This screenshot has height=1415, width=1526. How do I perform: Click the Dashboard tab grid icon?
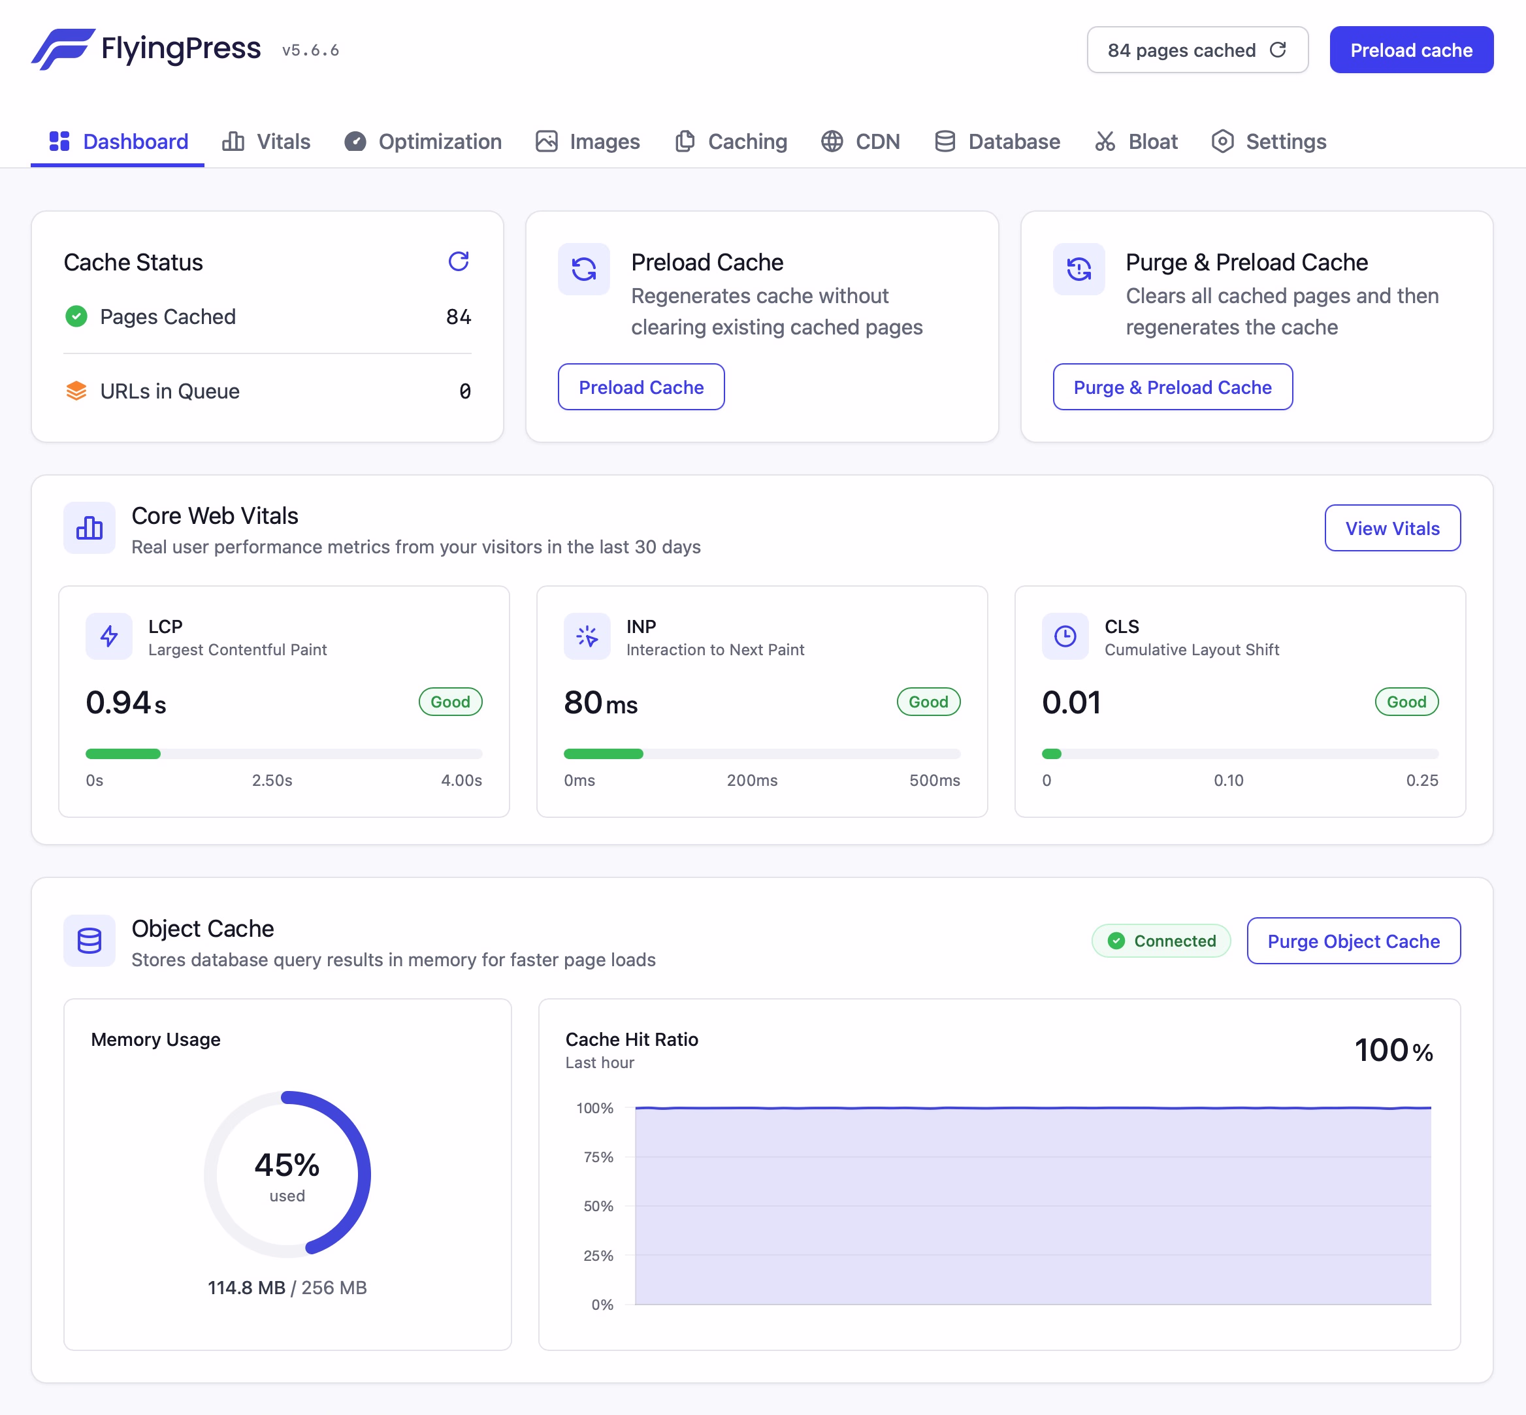coord(59,141)
